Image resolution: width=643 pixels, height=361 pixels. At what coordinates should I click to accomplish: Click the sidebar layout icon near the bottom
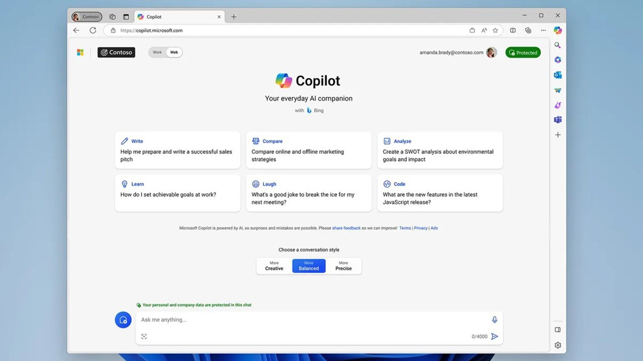(558, 330)
